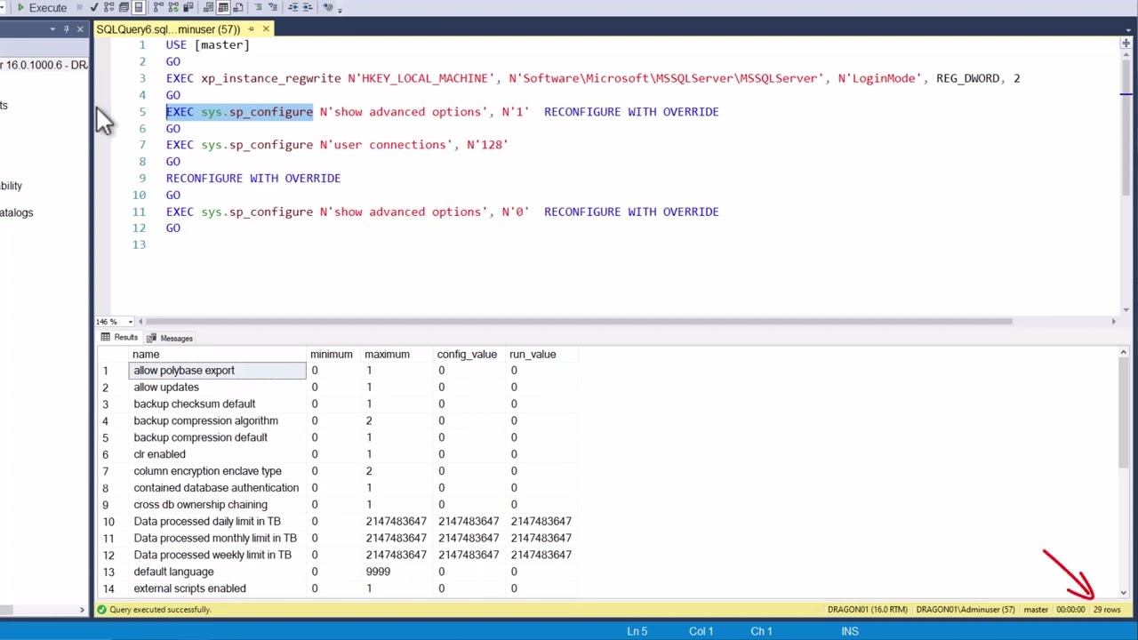Open the Query Options icon
The height and width of the screenshot is (640, 1138).
124,7
